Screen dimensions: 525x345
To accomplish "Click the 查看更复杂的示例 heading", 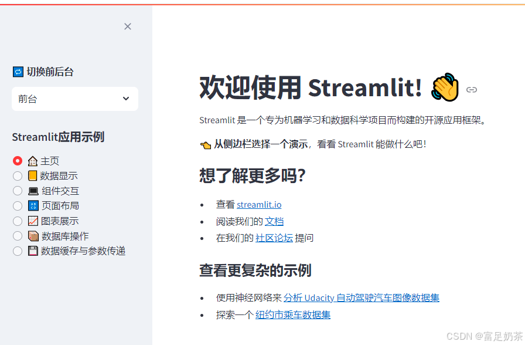I will tap(255, 270).
